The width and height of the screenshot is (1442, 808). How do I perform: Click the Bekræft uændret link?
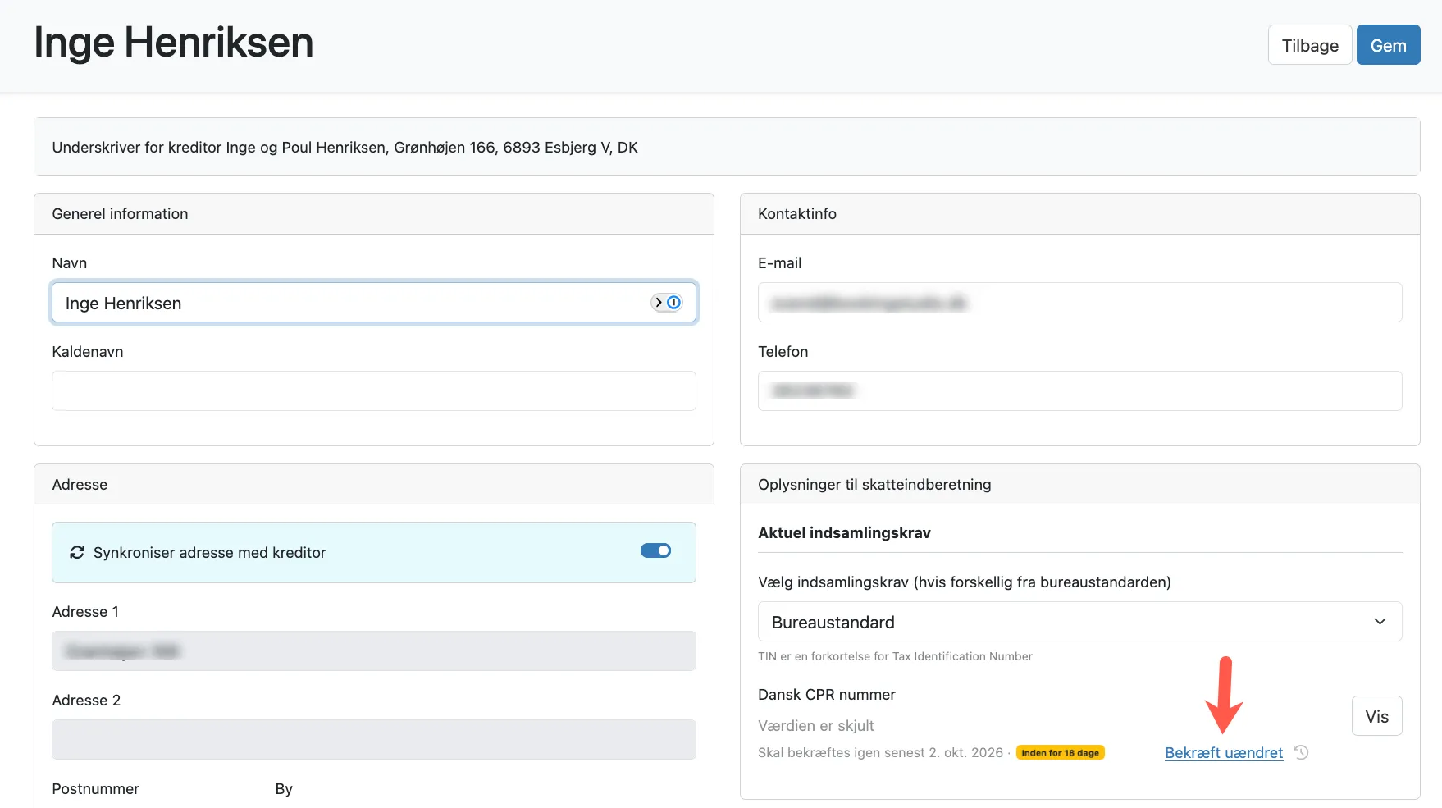tap(1224, 753)
